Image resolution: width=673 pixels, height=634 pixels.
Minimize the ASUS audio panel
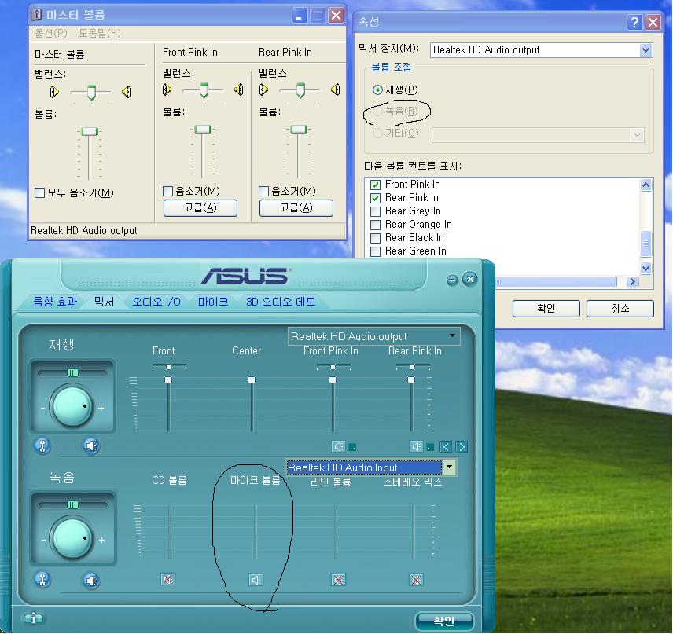point(452,280)
